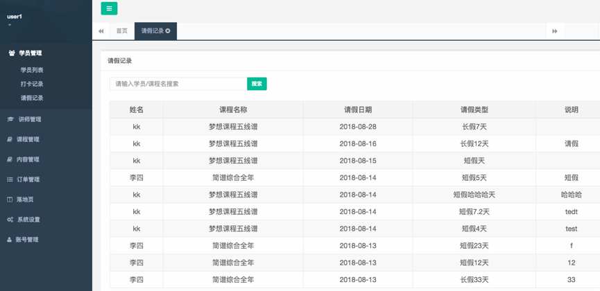Click the green 搜索 button

(x=257, y=84)
